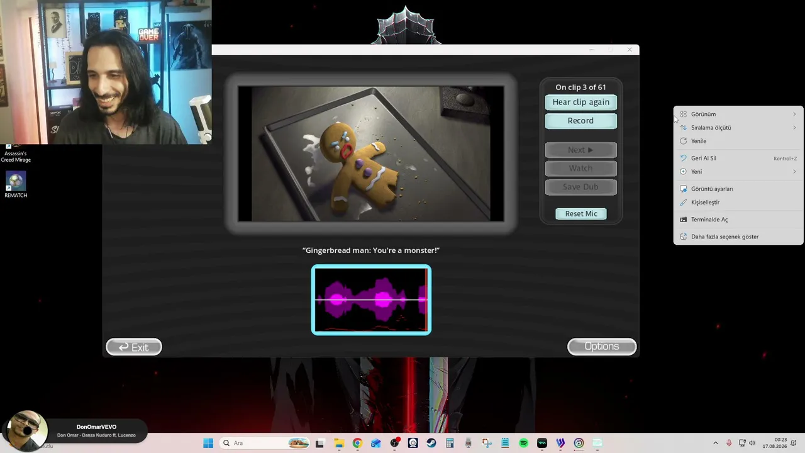Viewport: 805px width, 453px height.
Task: Expand the Yeni submenu arrow
Action: pos(794,172)
